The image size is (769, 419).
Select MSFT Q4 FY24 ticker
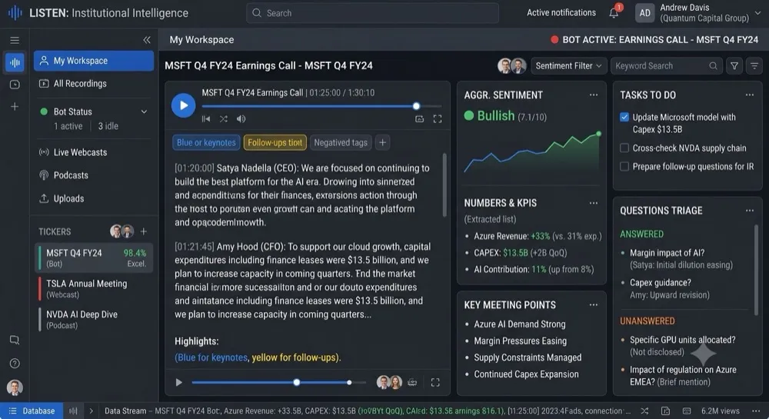point(94,258)
